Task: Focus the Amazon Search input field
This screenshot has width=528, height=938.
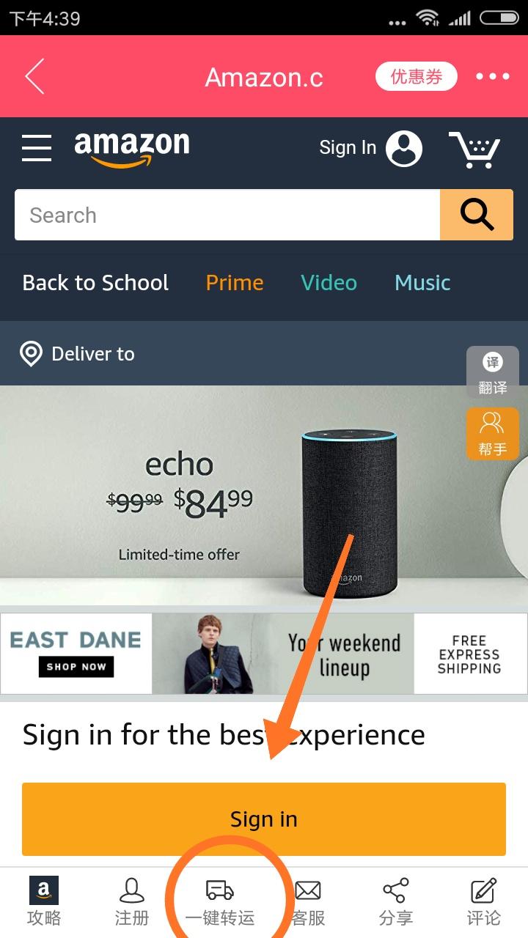Action: coord(227,215)
